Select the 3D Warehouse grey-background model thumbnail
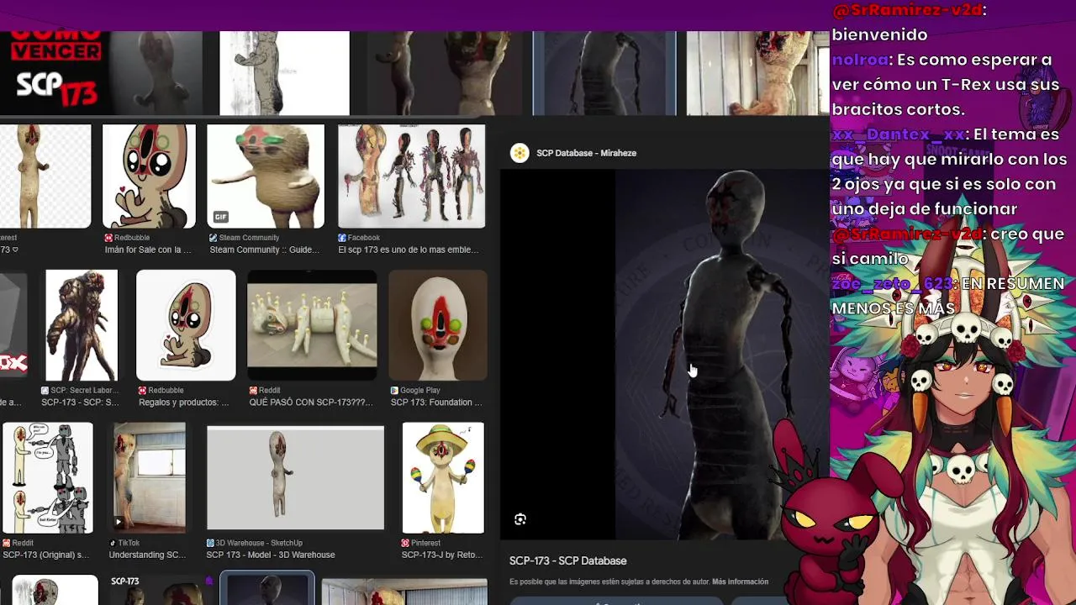The image size is (1076, 605). [x=295, y=477]
